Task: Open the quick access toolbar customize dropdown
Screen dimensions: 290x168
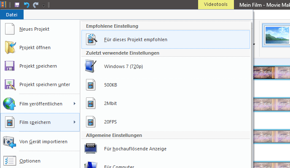Action: (x=43, y=5)
